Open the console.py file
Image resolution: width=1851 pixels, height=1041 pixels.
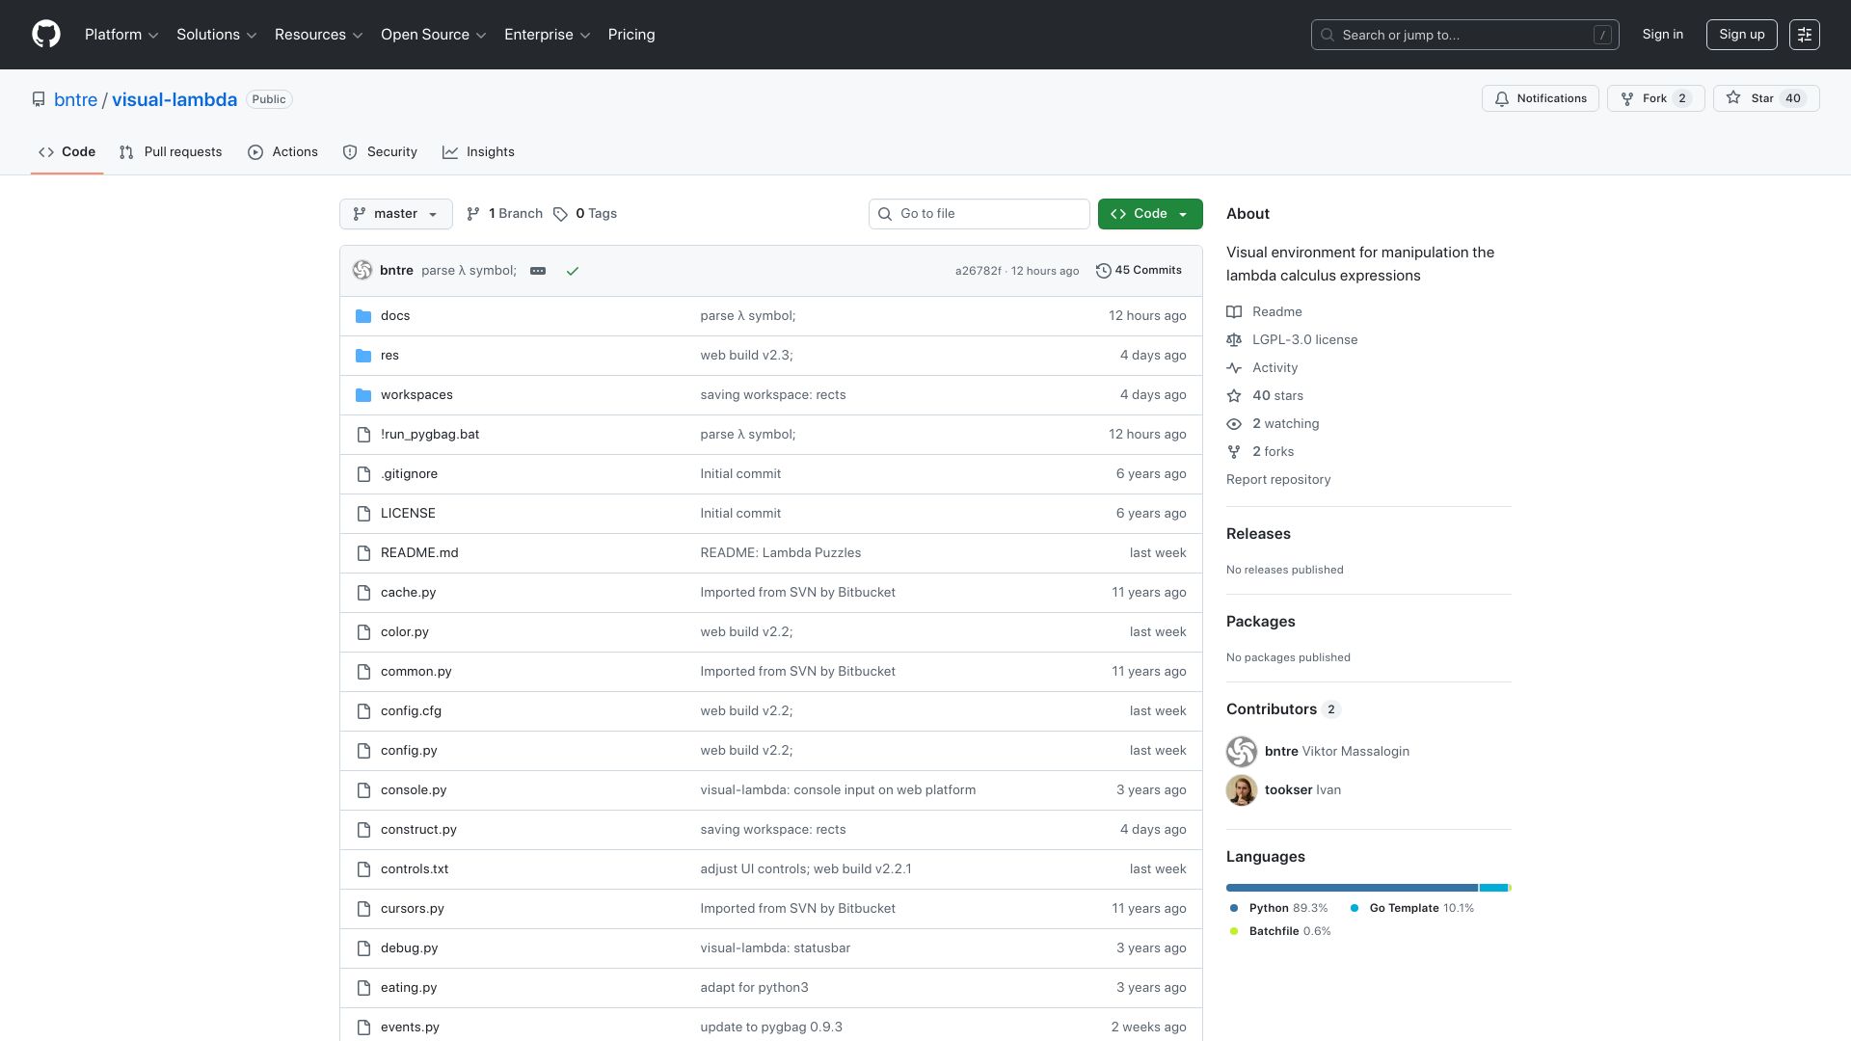(x=414, y=790)
